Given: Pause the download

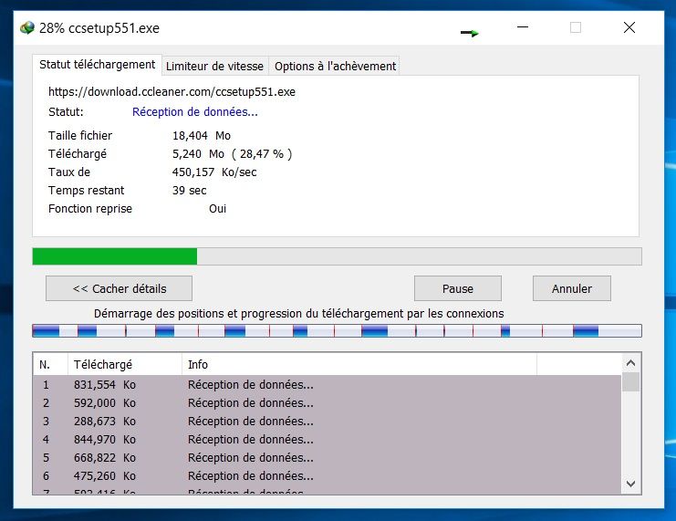Looking at the screenshot, I should (457, 288).
